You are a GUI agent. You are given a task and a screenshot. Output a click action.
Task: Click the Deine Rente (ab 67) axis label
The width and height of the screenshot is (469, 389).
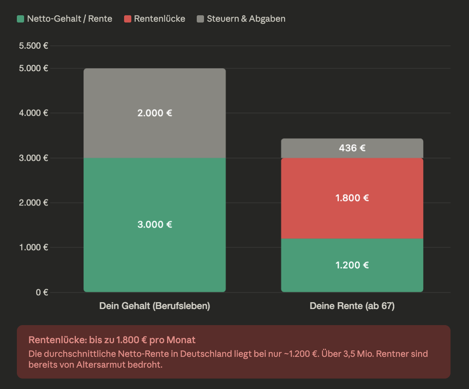352,306
